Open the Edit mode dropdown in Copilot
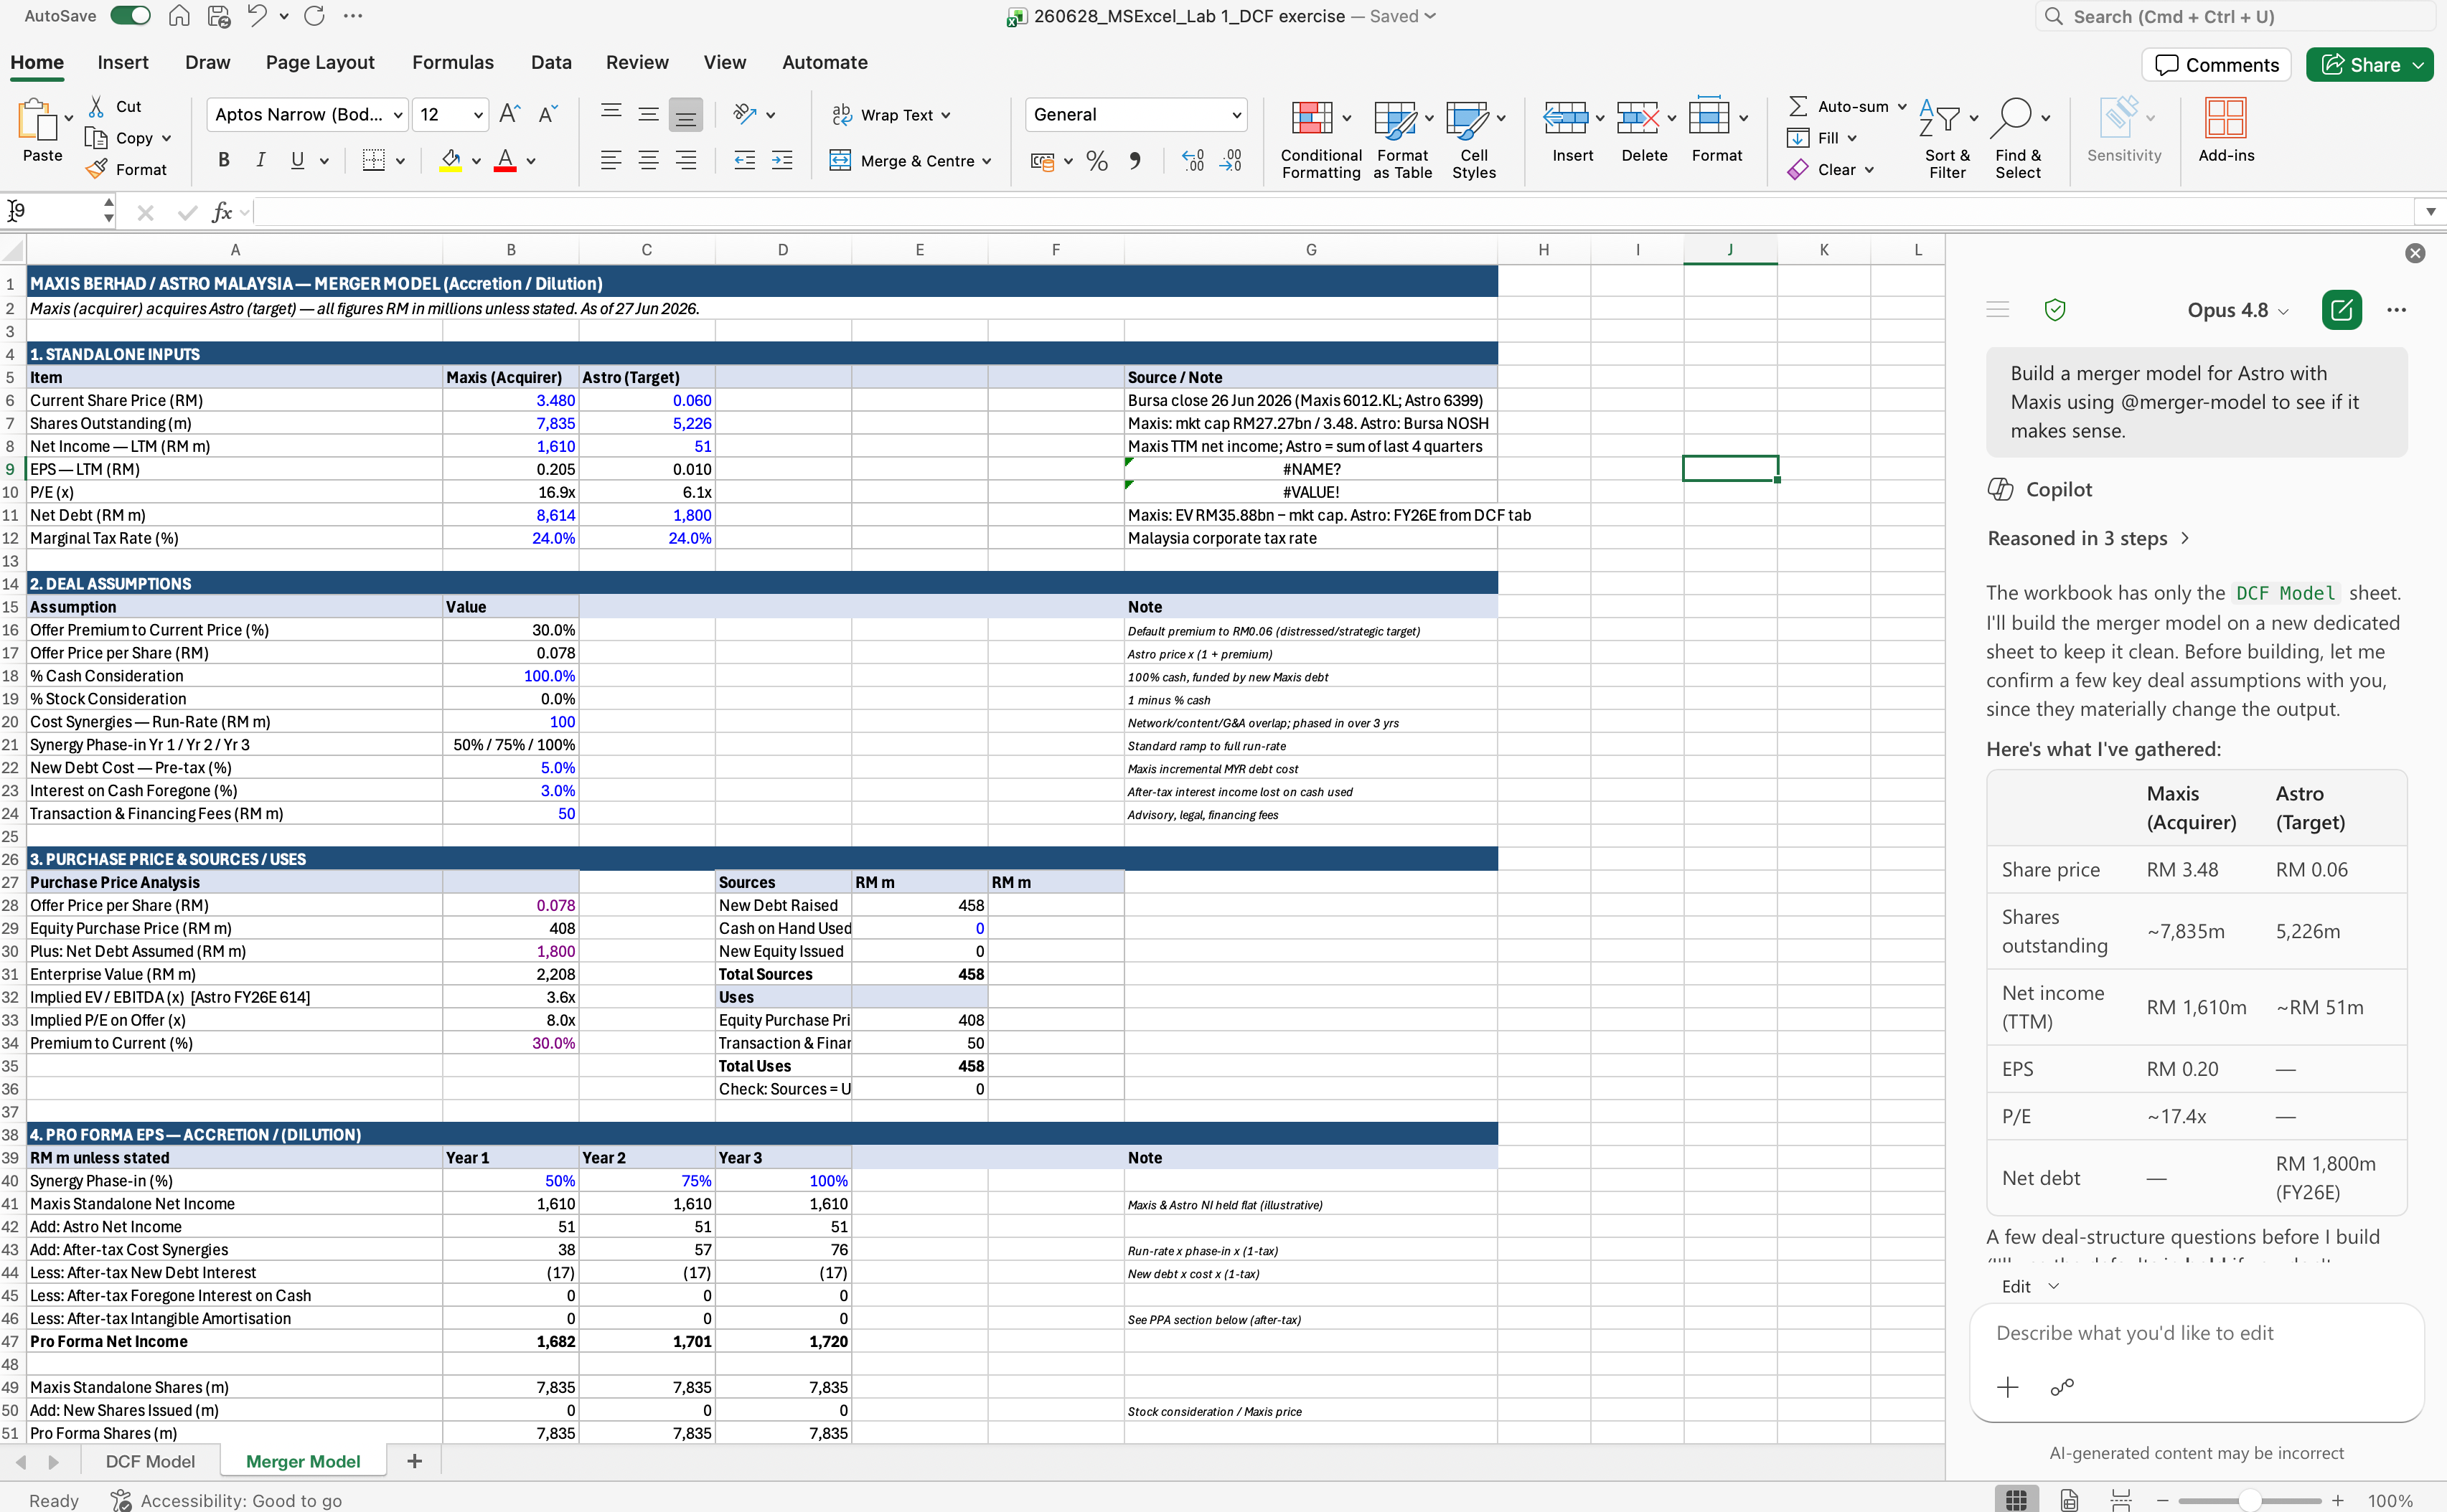The width and height of the screenshot is (2447, 1512). coord(2030,1286)
